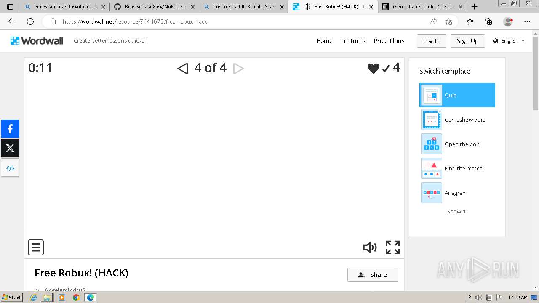View site information lock icon
The height and width of the screenshot is (303, 539).
pos(53,21)
